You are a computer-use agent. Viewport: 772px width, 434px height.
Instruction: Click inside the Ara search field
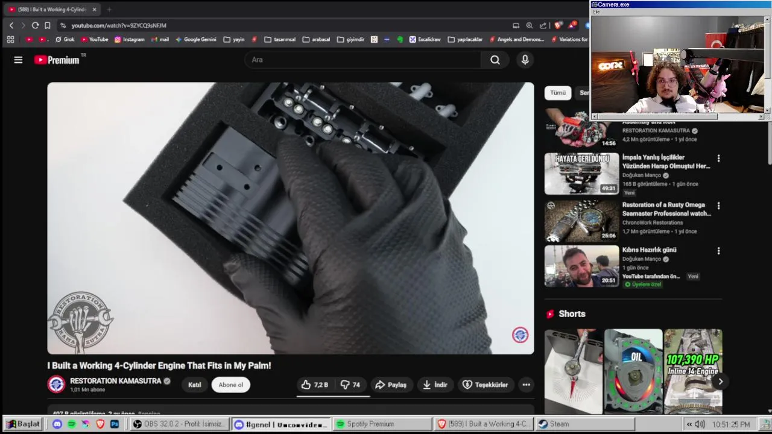pos(362,60)
